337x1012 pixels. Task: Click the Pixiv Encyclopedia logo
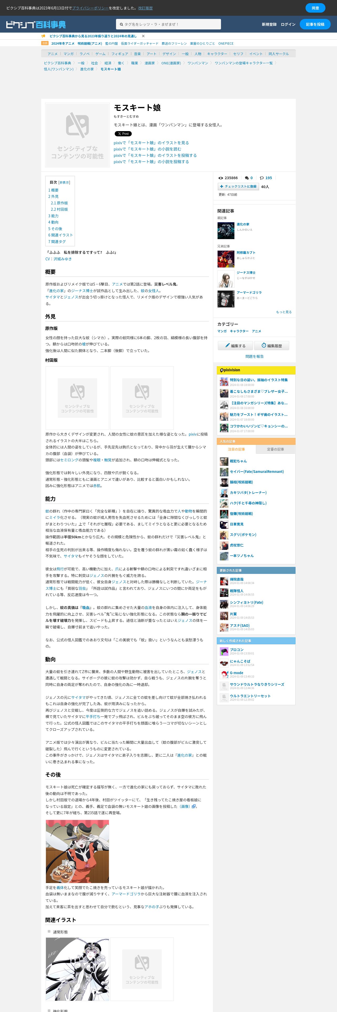[36, 24]
